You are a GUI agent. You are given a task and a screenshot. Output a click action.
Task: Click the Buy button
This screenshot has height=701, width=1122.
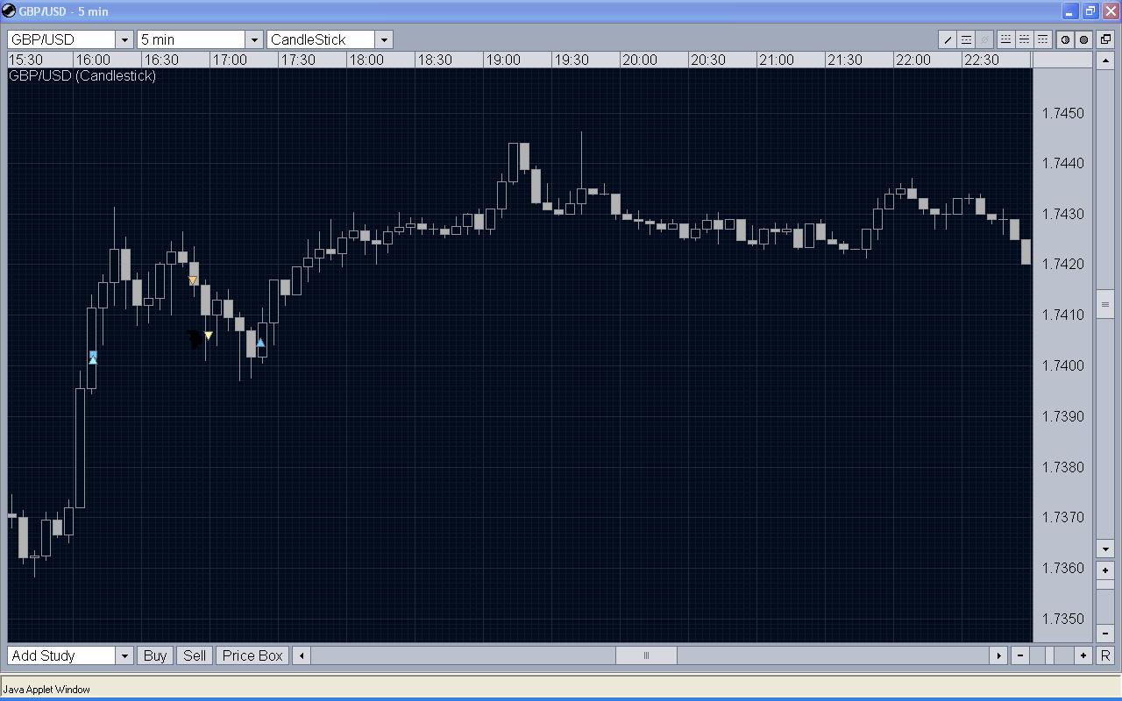coord(155,655)
